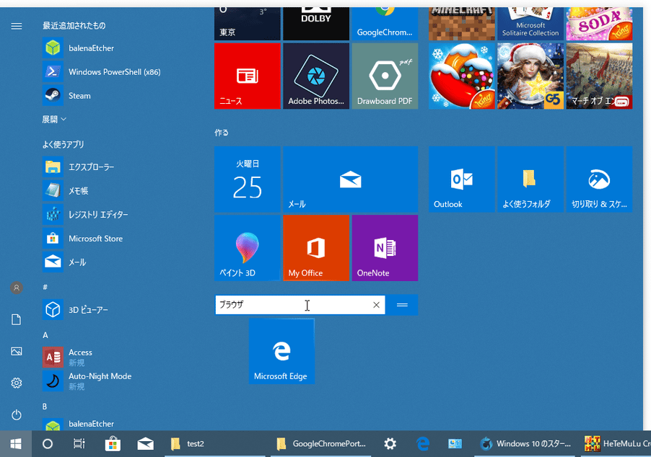Launch レジストリ エディター
Image resolution: width=651 pixels, height=457 pixels.
tap(86, 215)
